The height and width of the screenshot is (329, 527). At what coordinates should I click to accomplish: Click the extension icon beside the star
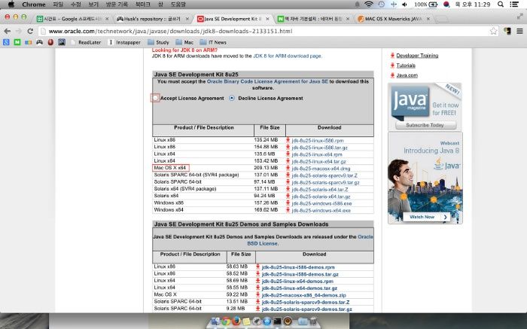(x=507, y=32)
